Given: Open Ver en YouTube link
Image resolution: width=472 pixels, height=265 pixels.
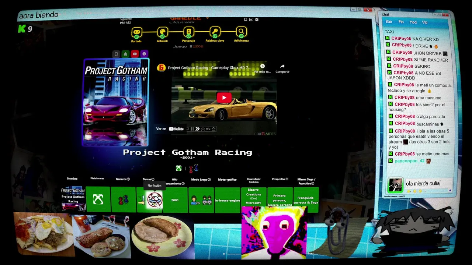Looking at the screenshot, I should click(x=170, y=129).
